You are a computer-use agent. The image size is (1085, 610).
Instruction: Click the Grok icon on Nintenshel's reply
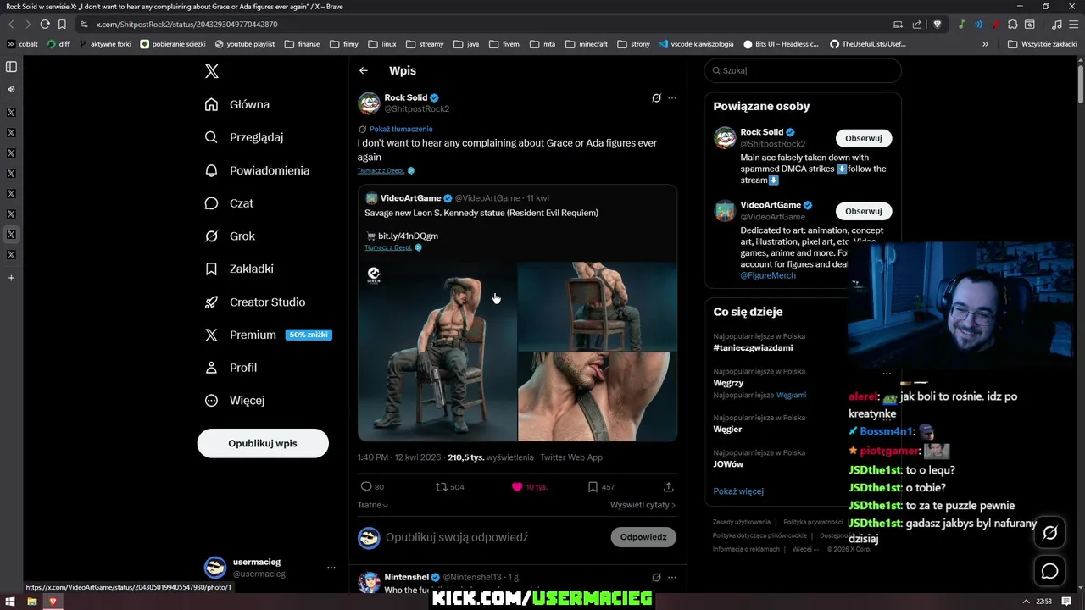656,578
